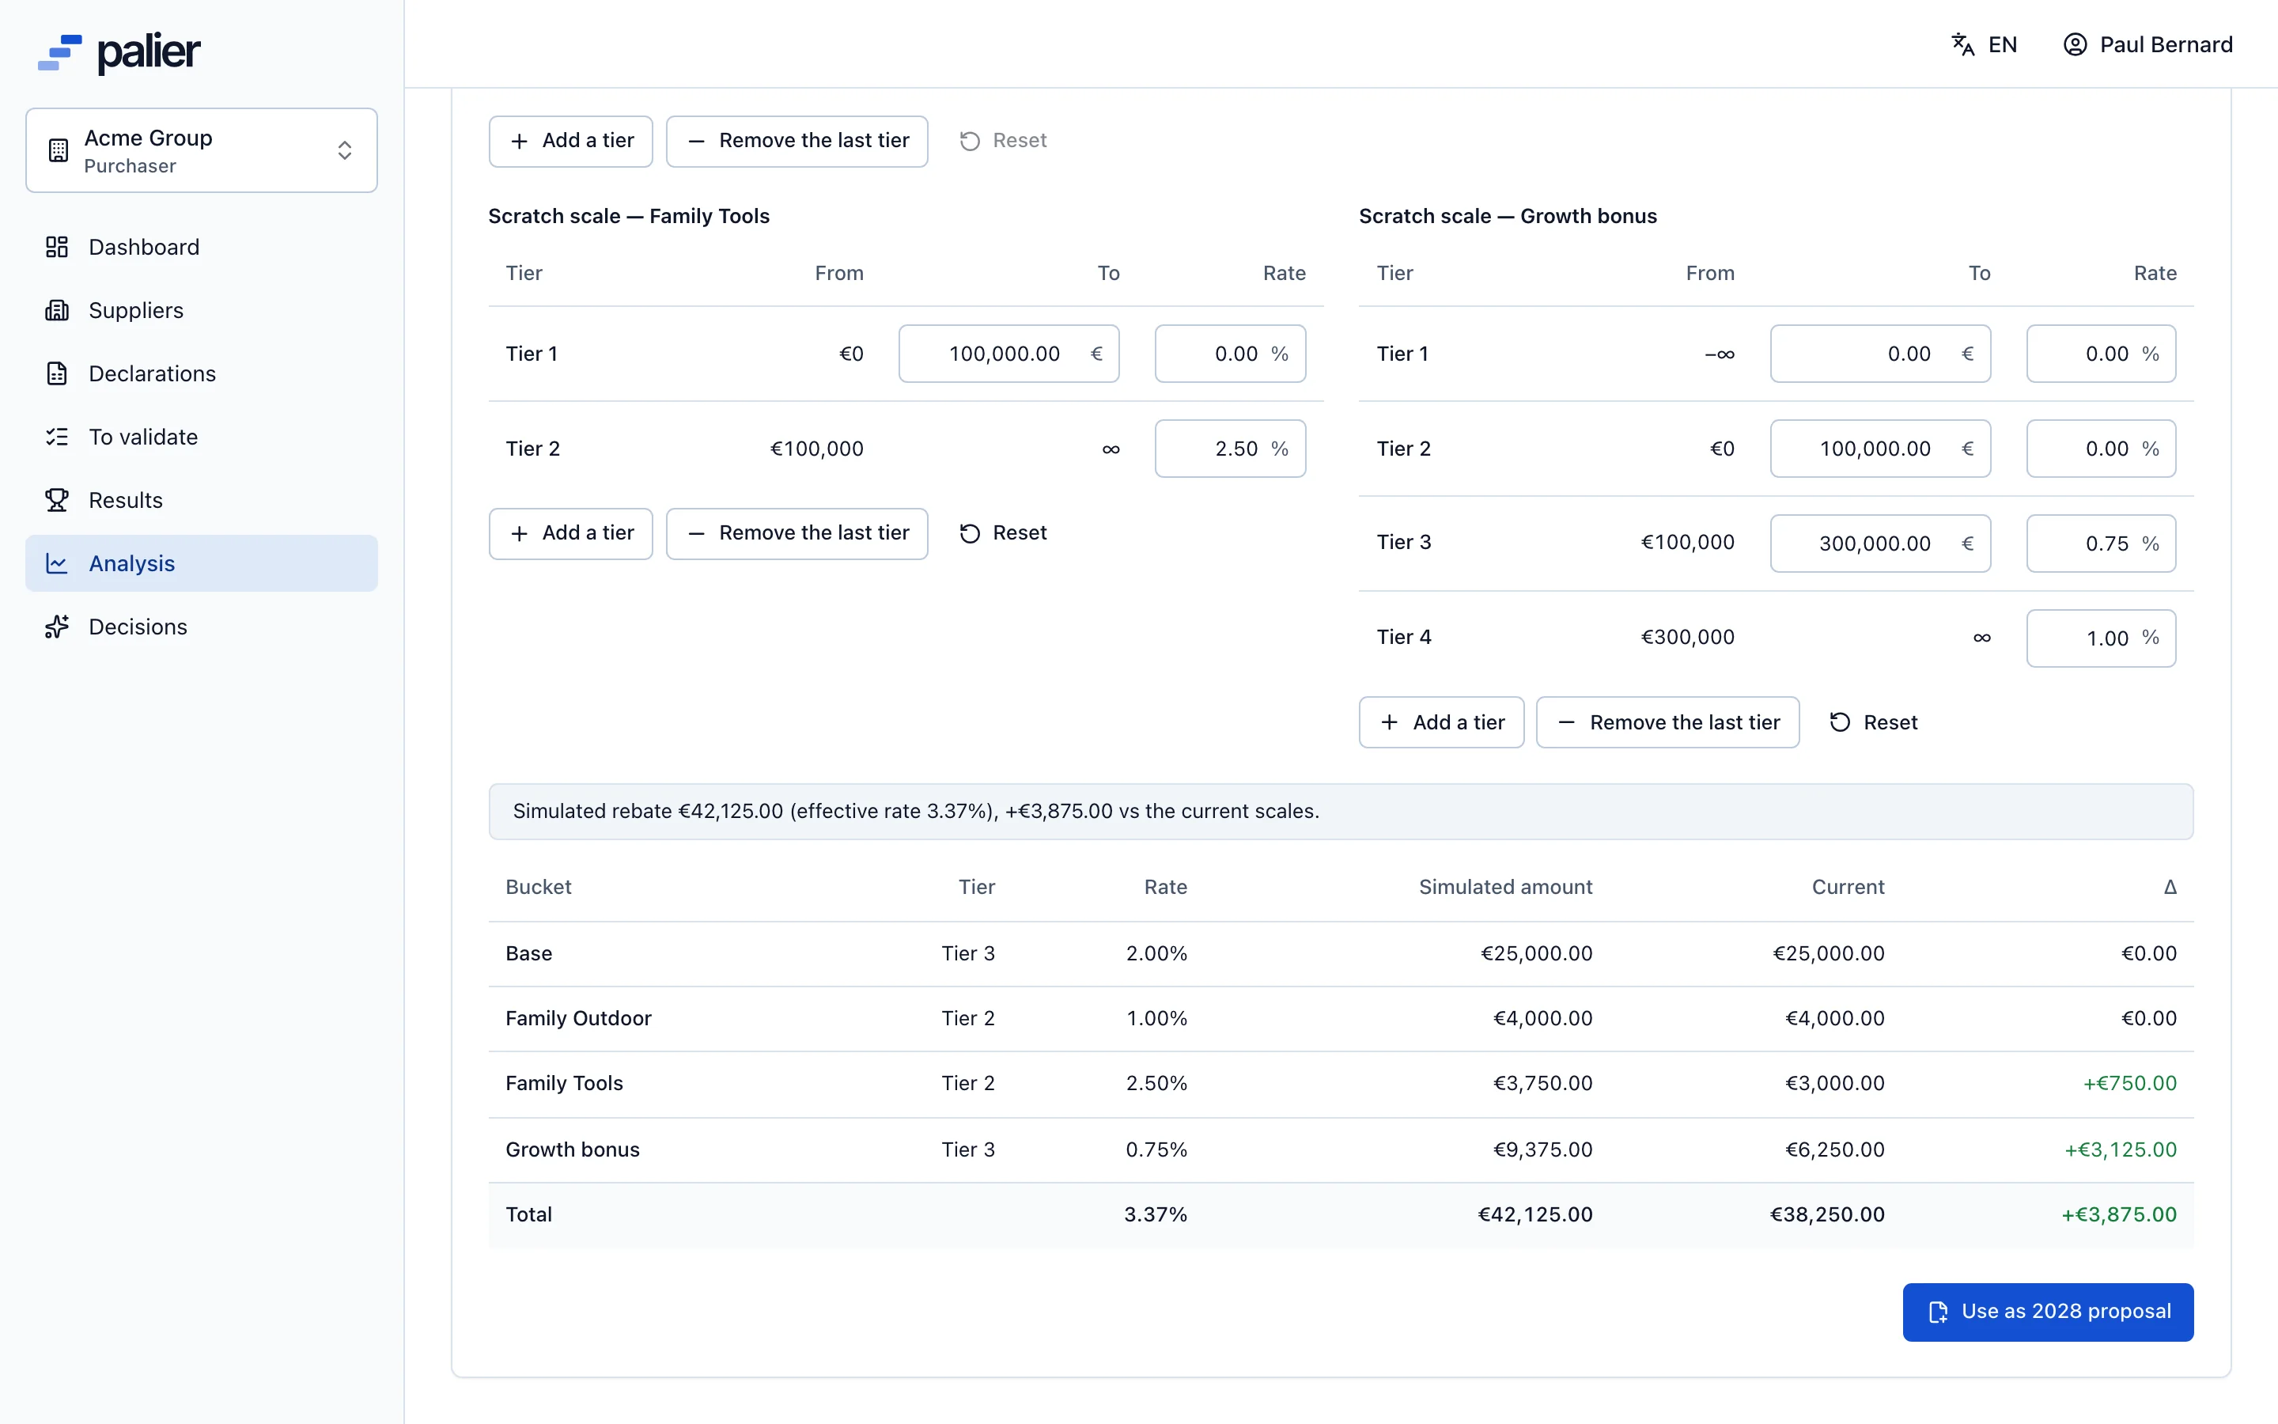This screenshot has width=2278, height=1424.
Task: Edit Family Tools Tier 1 To amount
Action: (x=1008, y=354)
